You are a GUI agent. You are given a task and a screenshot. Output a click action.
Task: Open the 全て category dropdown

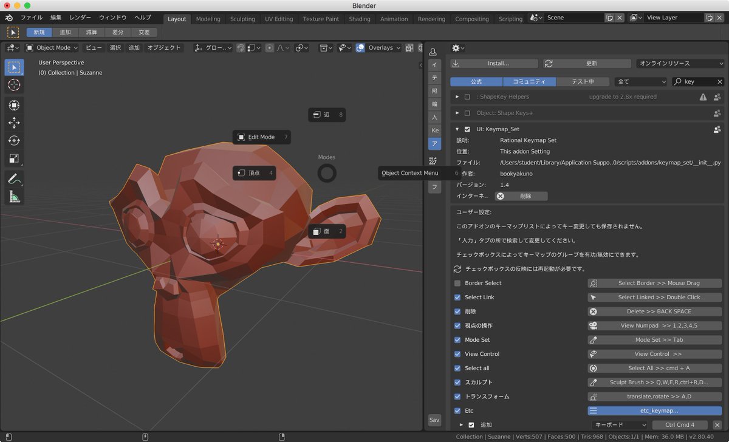click(641, 81)
